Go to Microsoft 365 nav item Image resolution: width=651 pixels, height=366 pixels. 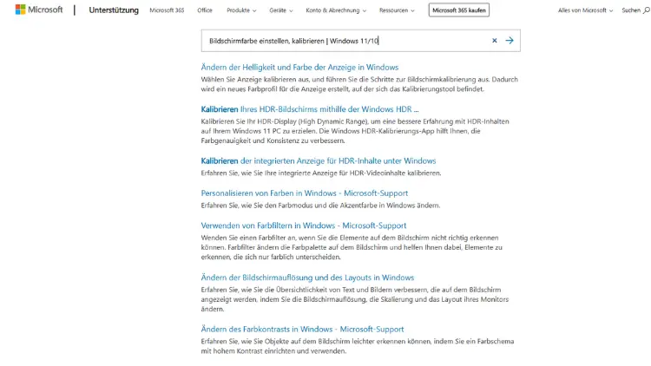click(x=167, y=10)
